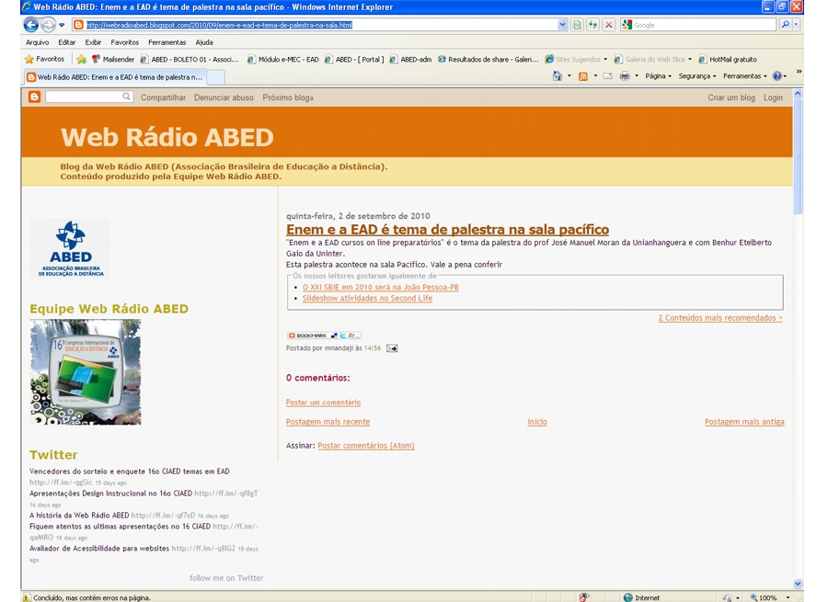Expand the Galeria do Web Slice dropdown

point(690,59)
